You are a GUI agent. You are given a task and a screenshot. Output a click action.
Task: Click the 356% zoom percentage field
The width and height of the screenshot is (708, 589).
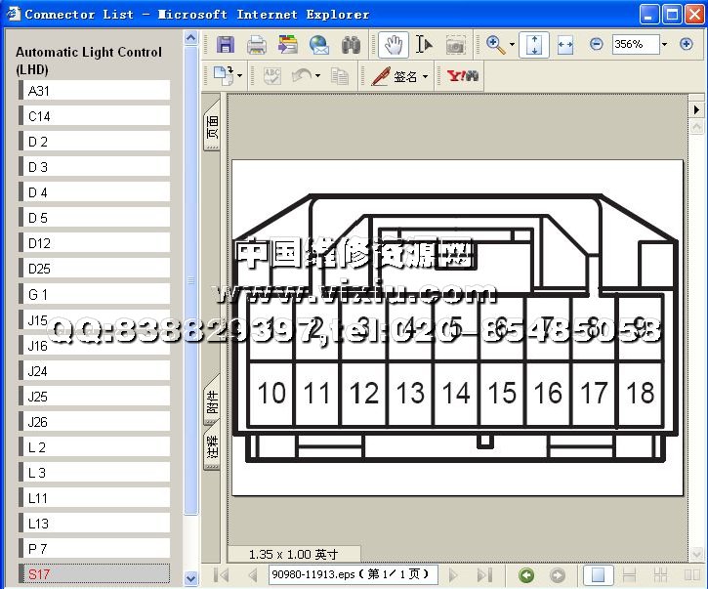point(636,44)
